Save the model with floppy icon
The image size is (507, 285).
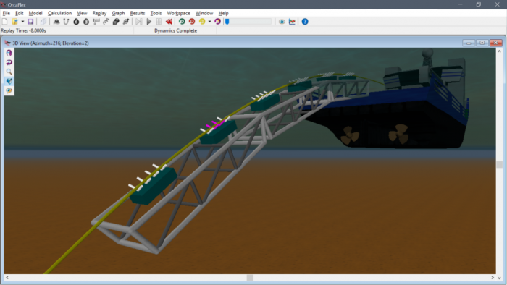30,22
